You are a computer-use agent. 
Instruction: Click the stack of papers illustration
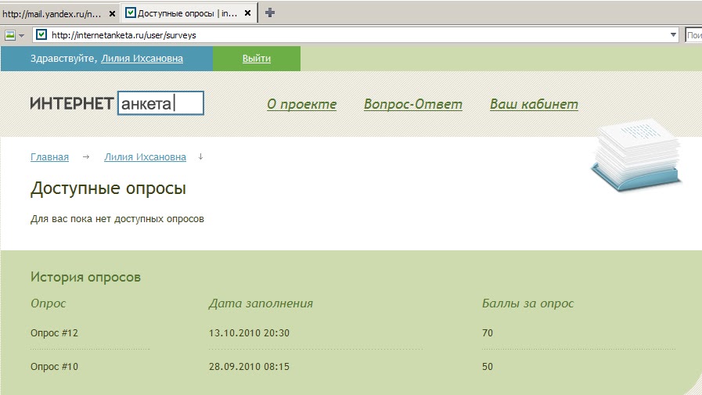point(636,155)
